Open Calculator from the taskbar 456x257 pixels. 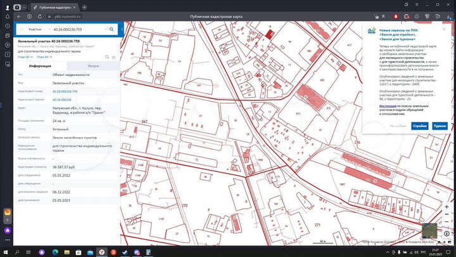click(x=148, y=252)
